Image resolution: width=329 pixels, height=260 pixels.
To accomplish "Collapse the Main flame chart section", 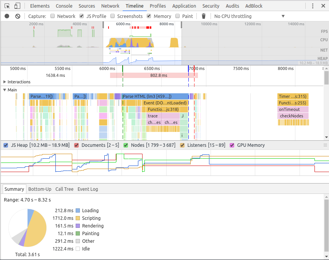I will point(5,90).
